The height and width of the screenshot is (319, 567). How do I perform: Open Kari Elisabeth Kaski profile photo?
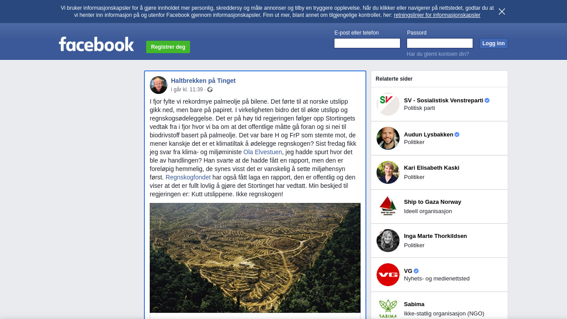tap(388, 172)
